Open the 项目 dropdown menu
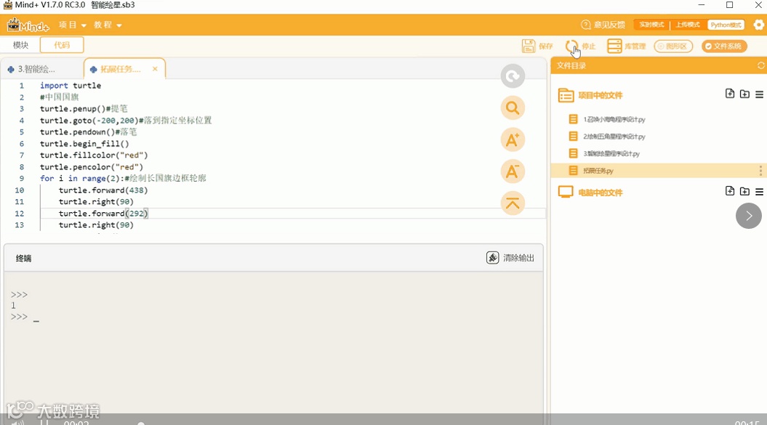 73,25
